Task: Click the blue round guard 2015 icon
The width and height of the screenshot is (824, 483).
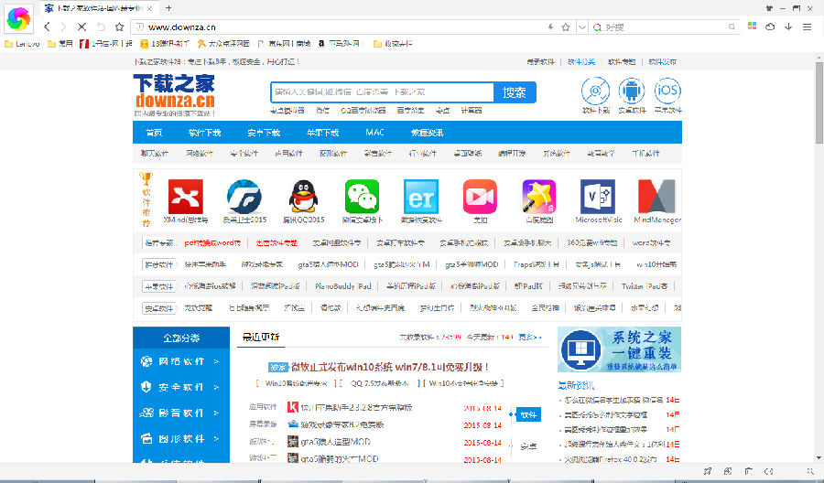Action: (244, 197)
